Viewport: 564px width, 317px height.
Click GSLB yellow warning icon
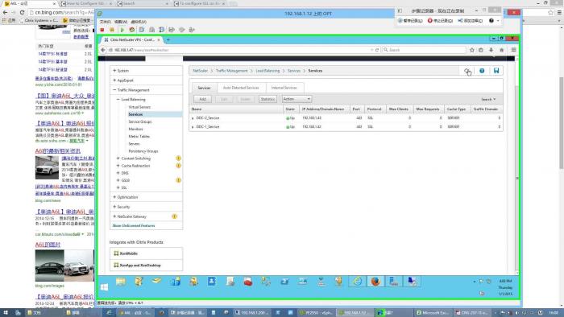click(178, 180)
